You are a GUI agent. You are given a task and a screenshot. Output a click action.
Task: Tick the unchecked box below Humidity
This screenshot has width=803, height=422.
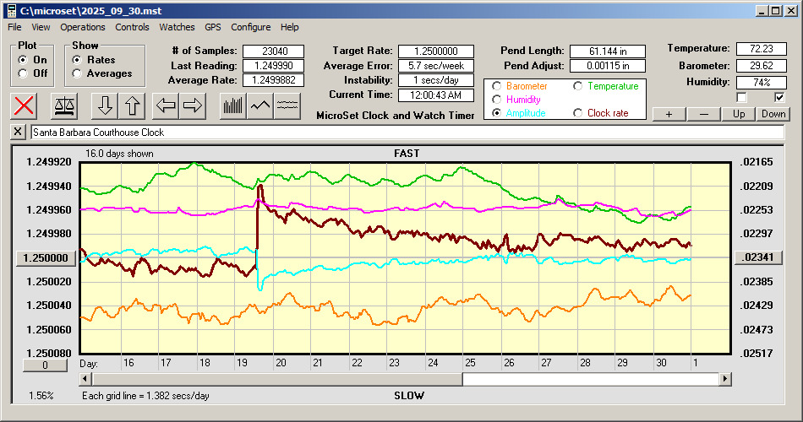coord(741,98)
